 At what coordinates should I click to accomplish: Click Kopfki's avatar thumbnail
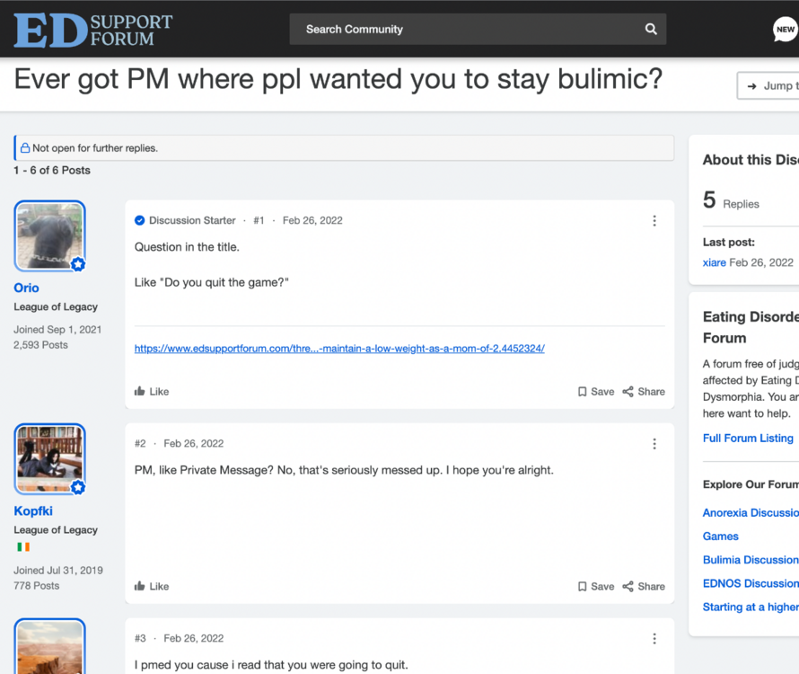coord(49,458)
